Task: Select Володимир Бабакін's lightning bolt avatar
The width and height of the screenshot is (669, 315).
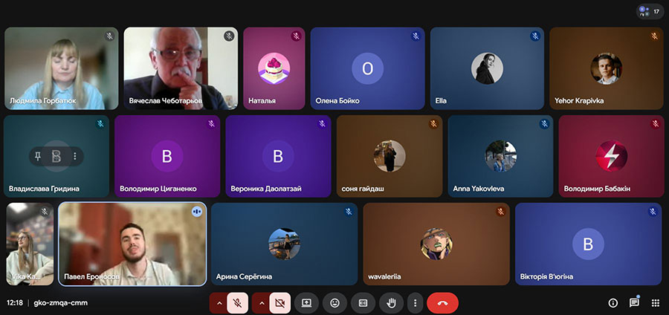Action: 612,157
